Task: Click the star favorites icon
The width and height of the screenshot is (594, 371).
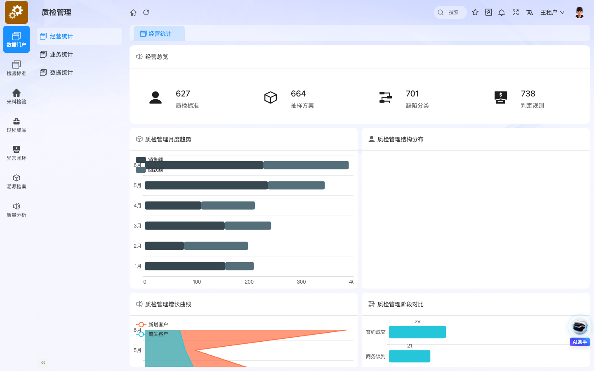Action: pos(475,12)
